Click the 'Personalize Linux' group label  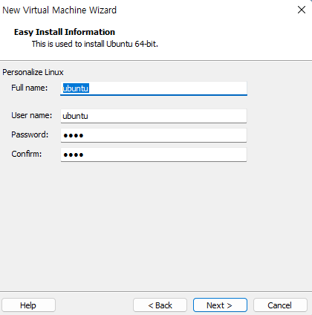pos(33,72)
